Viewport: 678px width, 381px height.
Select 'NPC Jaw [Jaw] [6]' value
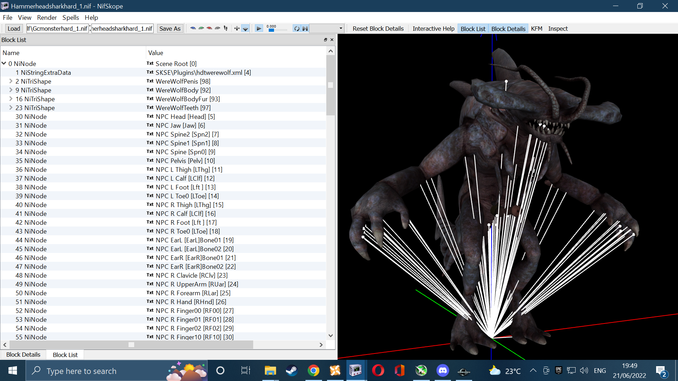click(x=180, y=125)
